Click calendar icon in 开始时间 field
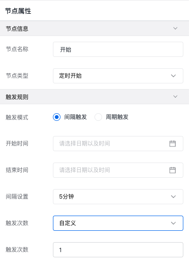The width and height of the screenshot is (189, 263). (172, 144)
